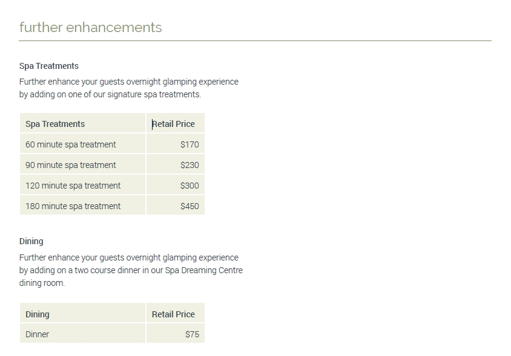Click the "90 minute spa treatment" row
Viewport: 511px width, 356px height.
(71, 165)
